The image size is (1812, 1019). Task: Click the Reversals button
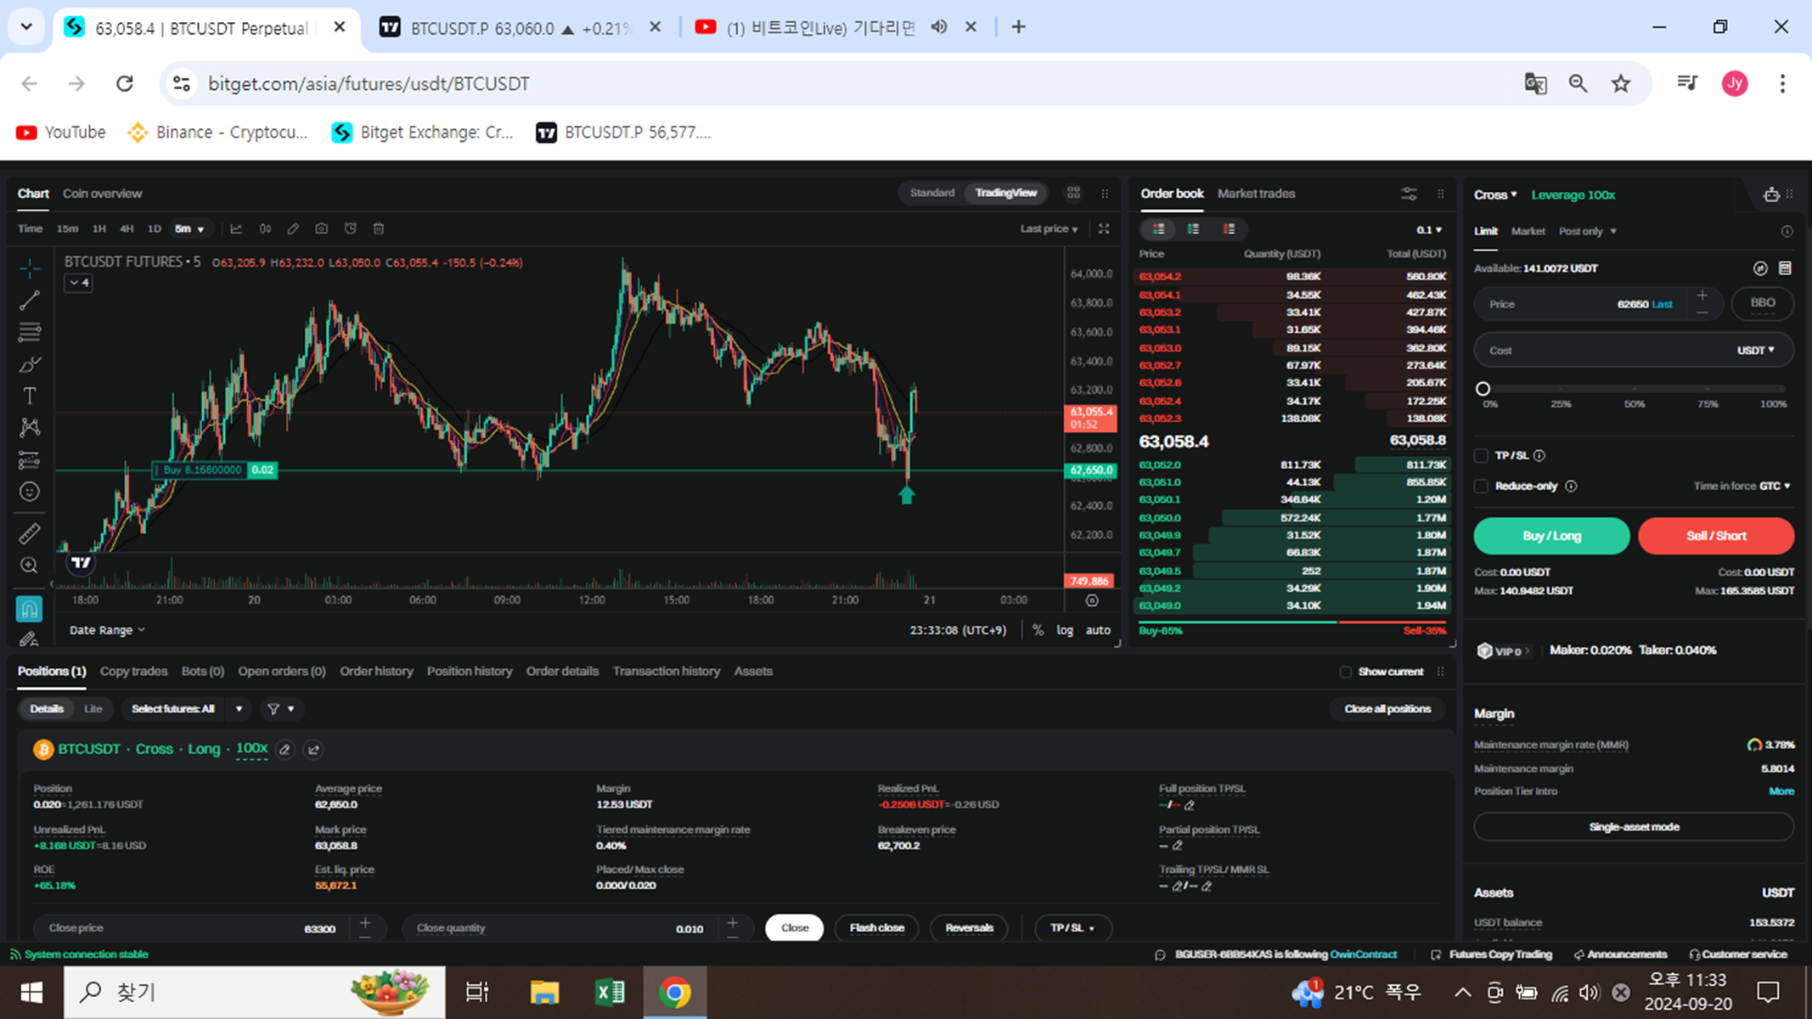click(969, 927)
